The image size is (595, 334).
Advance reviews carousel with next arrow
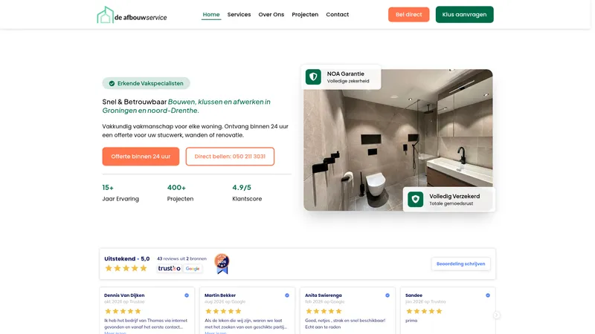pyautogui.click(x=496, y=315)
